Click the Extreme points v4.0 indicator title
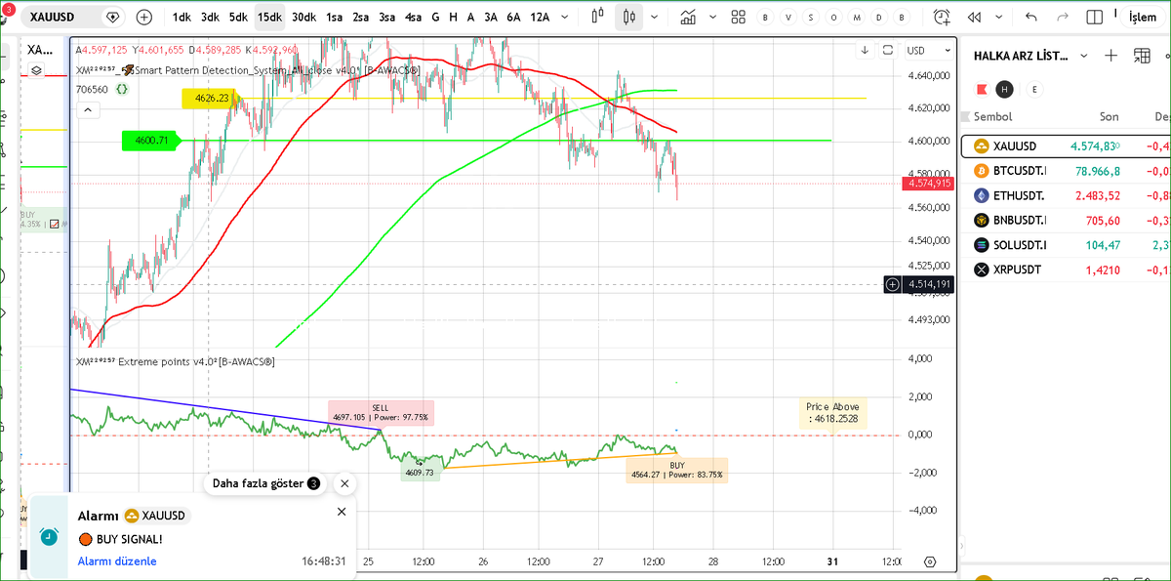The height and width of the screenshot is (581, 1171). click(176, 362)
